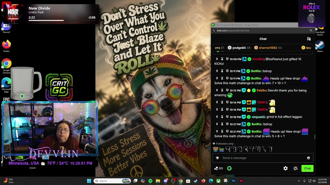The image size is (330, 185).
Task: Open Photoshop from the taskbar
Action: [234, 181]
